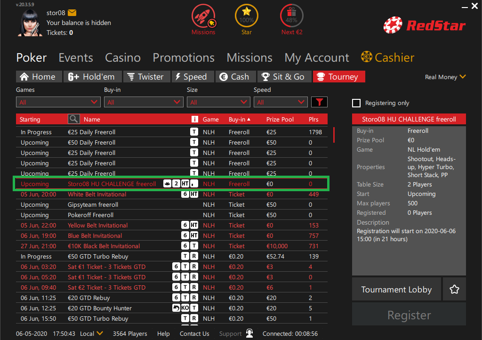Click the player avatar picture
The height and width of the screenshot is (340, 482).
31,22
